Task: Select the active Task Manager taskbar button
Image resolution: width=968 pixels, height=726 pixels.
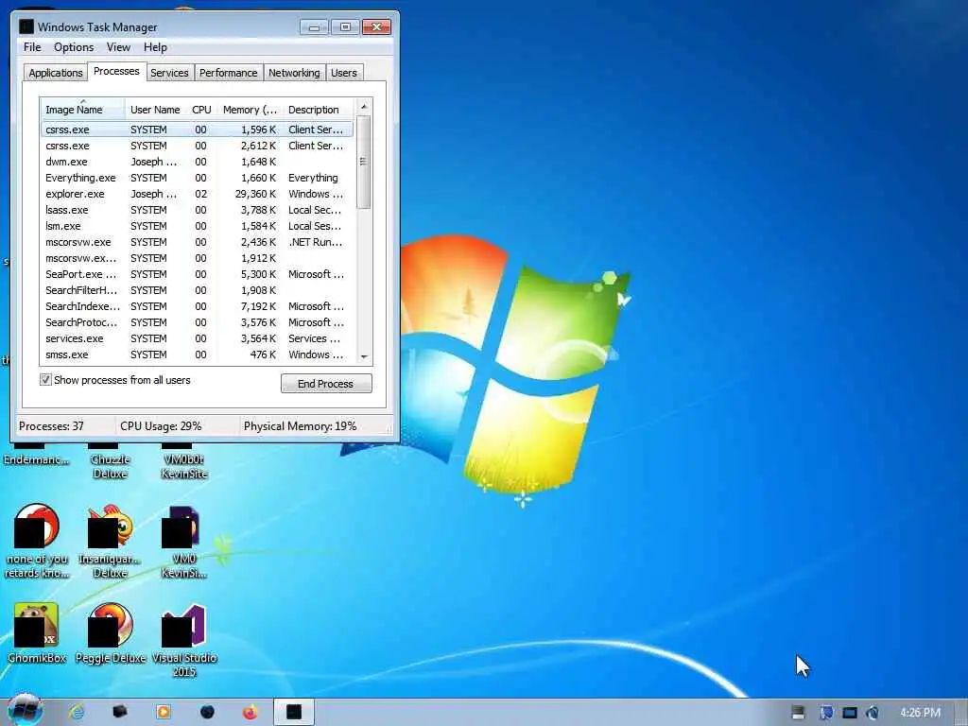Action: click(294, 712)
